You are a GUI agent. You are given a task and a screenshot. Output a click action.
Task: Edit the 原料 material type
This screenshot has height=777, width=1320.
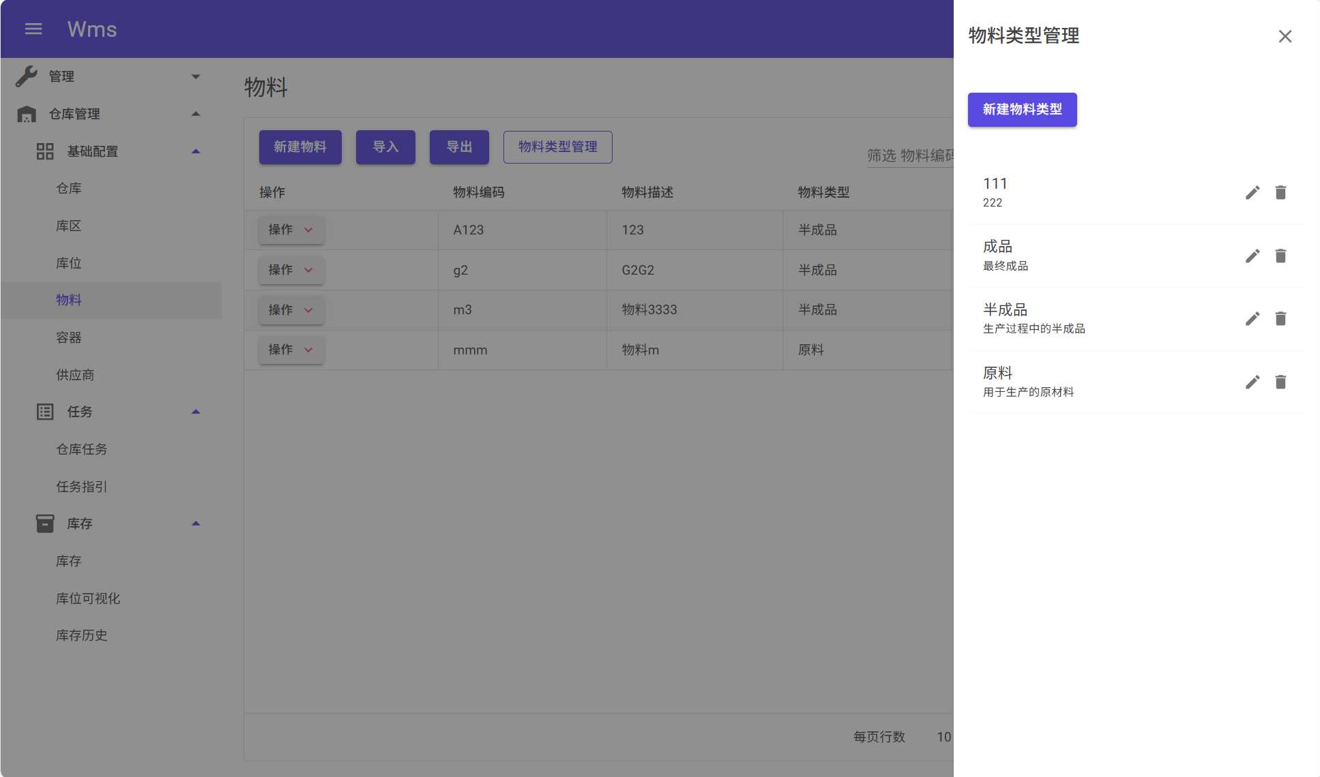coord(1252,382)
